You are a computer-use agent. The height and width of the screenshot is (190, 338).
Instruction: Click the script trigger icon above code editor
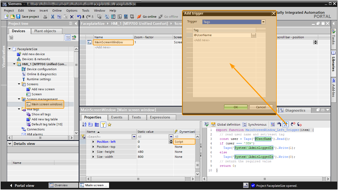coord(285,124)
